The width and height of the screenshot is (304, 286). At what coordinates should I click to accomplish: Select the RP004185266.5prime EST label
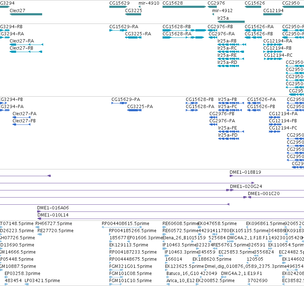point(133,231)
